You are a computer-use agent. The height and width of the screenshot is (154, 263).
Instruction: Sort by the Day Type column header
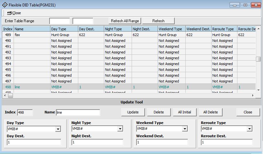[64, 29]
